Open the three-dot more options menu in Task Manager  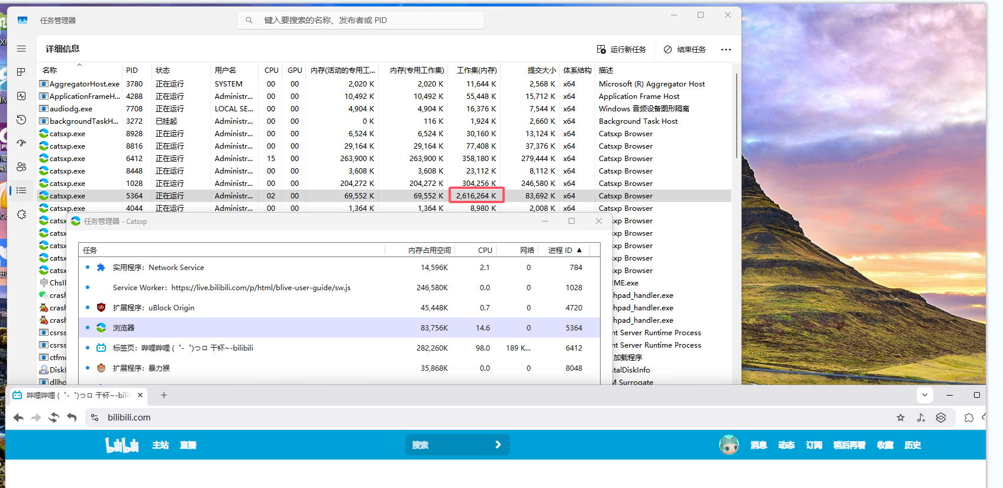726,49
